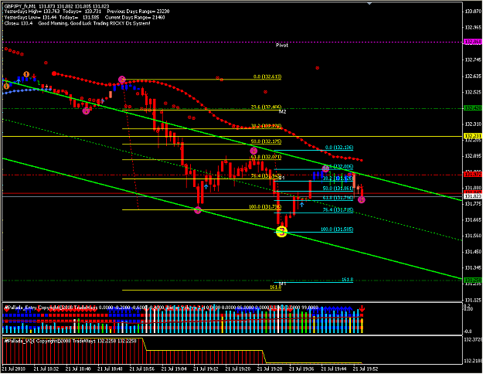Click the red down arrow in the Pallada_Entry panel
Image resolution: width=483 pixels, height=374 pixels.
click(362, 308)
